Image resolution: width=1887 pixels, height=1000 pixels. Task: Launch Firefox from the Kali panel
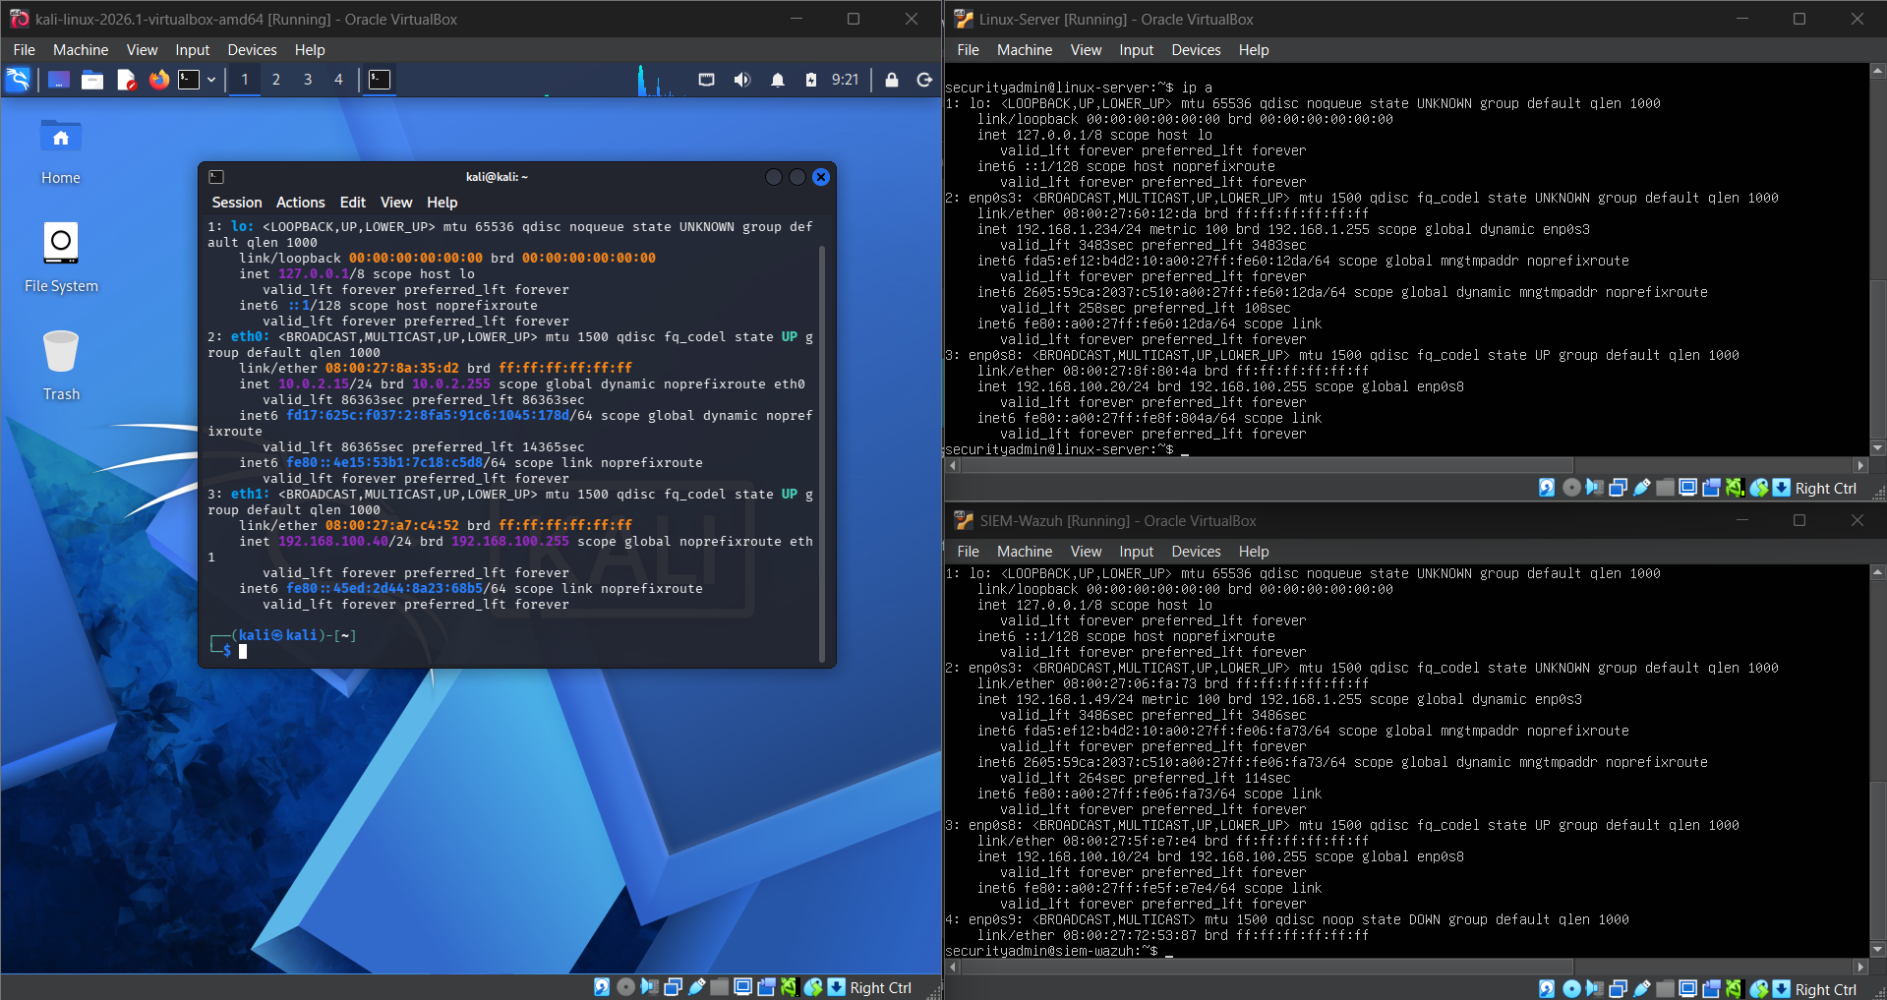pos(158,80)
